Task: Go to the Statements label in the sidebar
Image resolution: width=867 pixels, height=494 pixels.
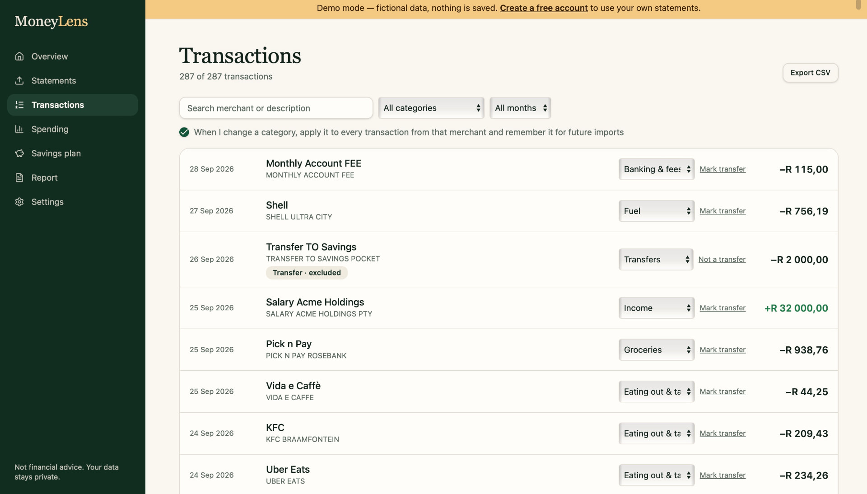Action: 54,81
